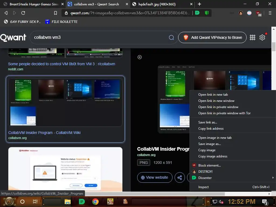Select the CollabVM Insider Program thumbnail result

65,102
